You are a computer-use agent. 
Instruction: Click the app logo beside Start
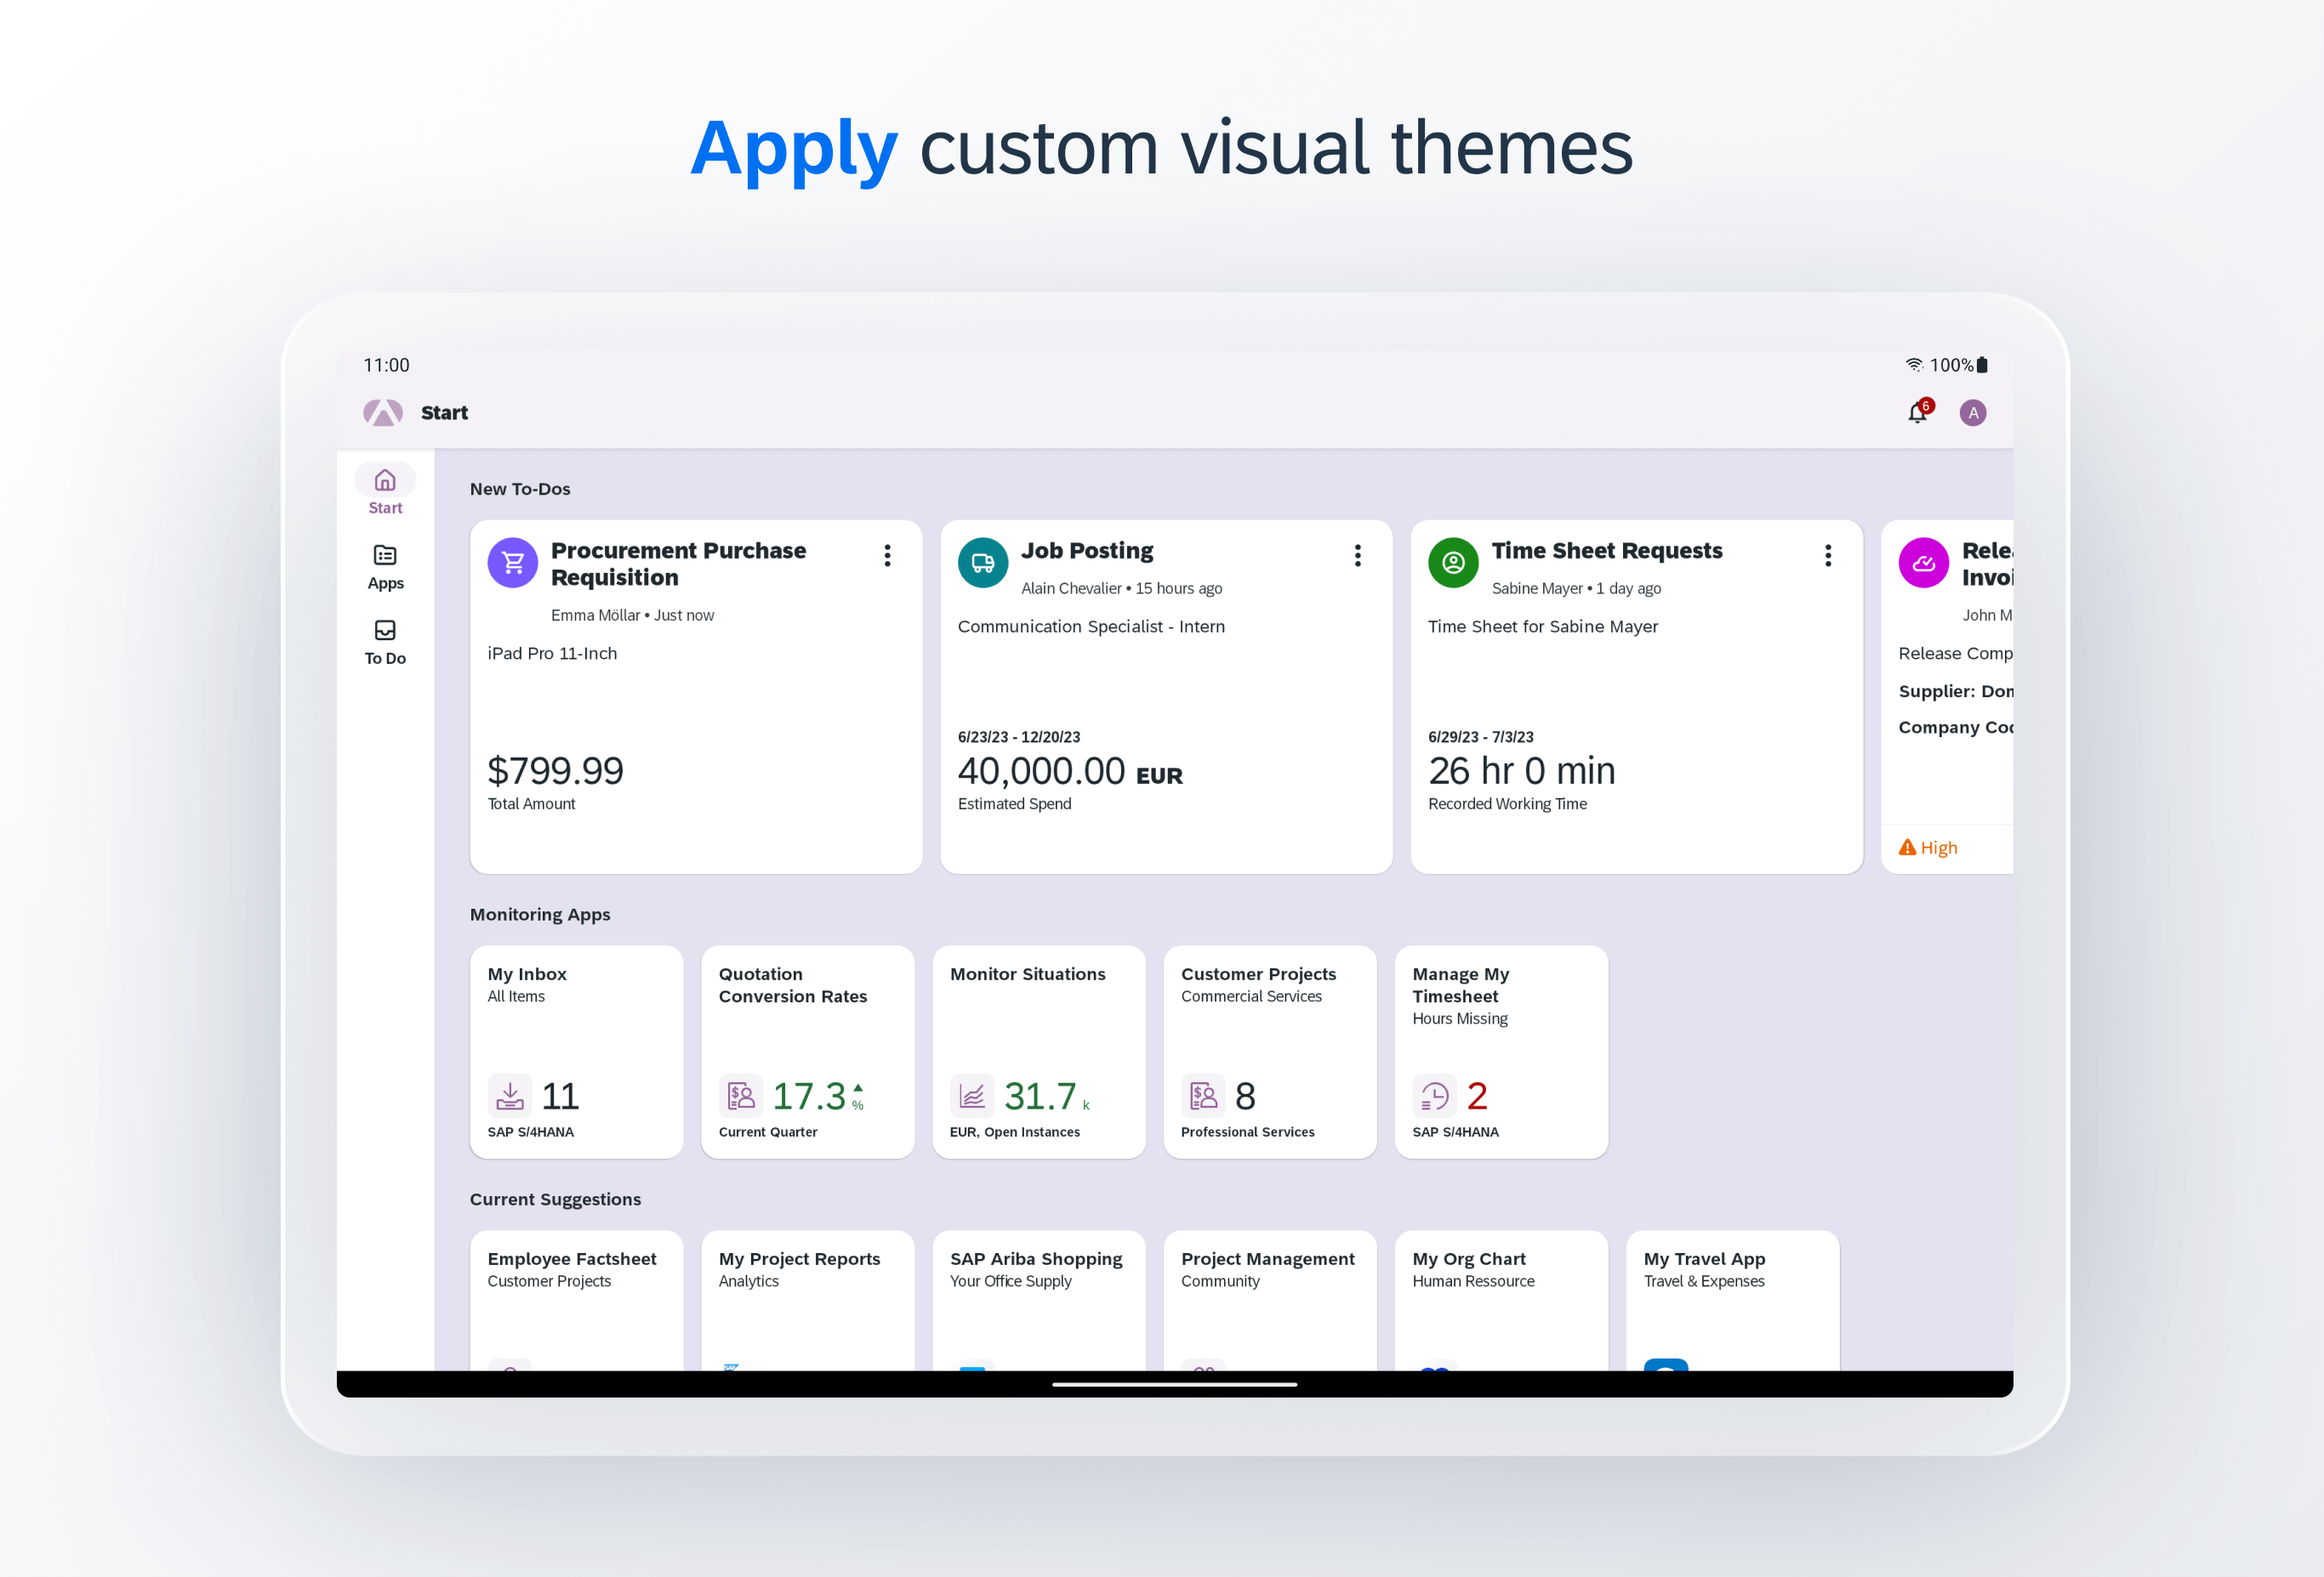coord(383,412)
